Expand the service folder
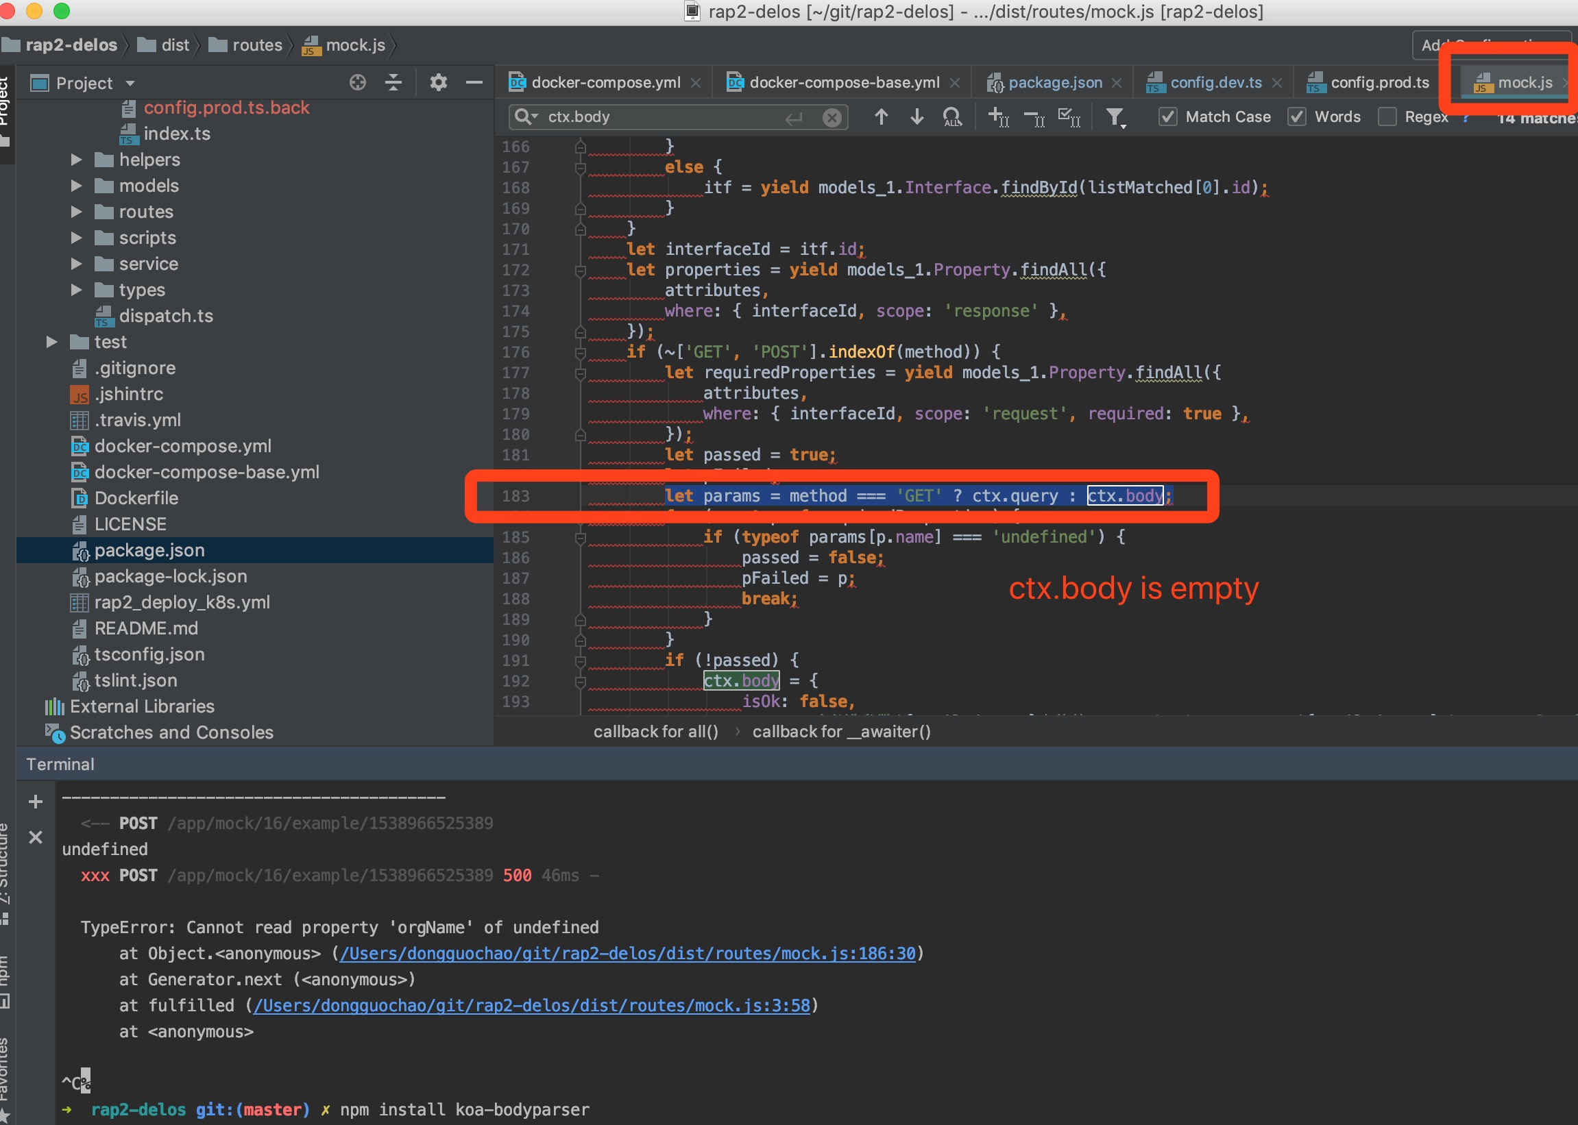Screen dimensions: 1578x1125 [x=76, y=264]
